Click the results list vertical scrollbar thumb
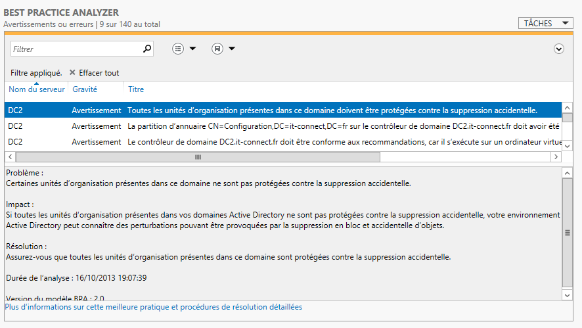Screen dimensions: 582x328 tap(567, 118)
